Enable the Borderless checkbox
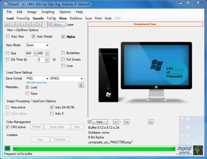Image resolution: width=207 pixels, height=159 pixels. [x=63, y=53]
